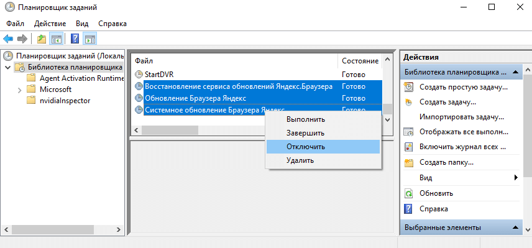Screen dimensions: 532x248
Task: Click the Библиотека планировщика folder icon
Action: click(20, 67)
